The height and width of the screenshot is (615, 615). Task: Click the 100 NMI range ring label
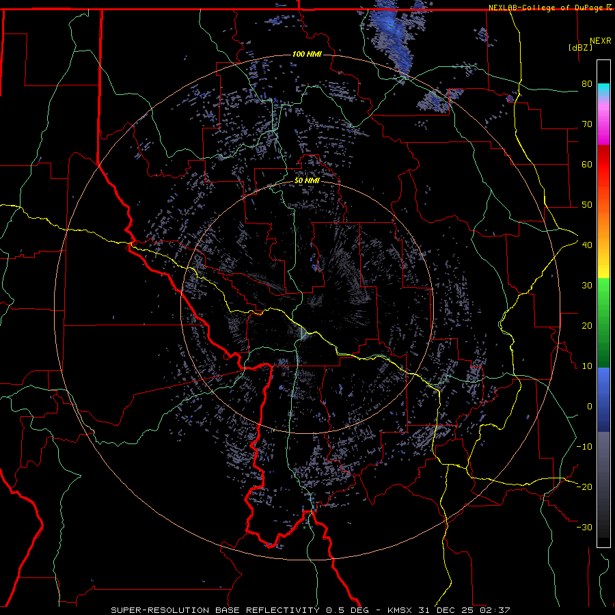pyautogui.click(x=307, y=54)
